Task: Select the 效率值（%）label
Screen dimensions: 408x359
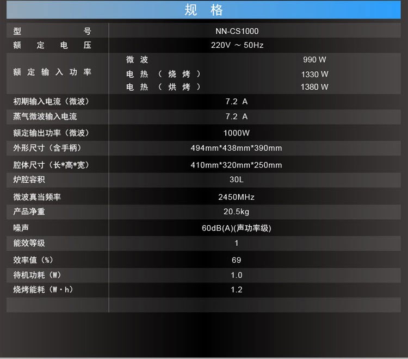Action: (x=33, y=260)
